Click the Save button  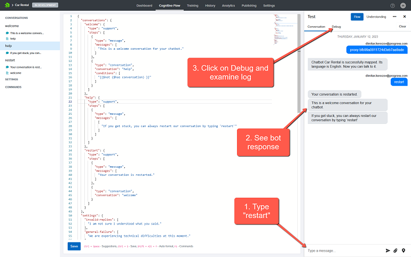tap(74, 246)
